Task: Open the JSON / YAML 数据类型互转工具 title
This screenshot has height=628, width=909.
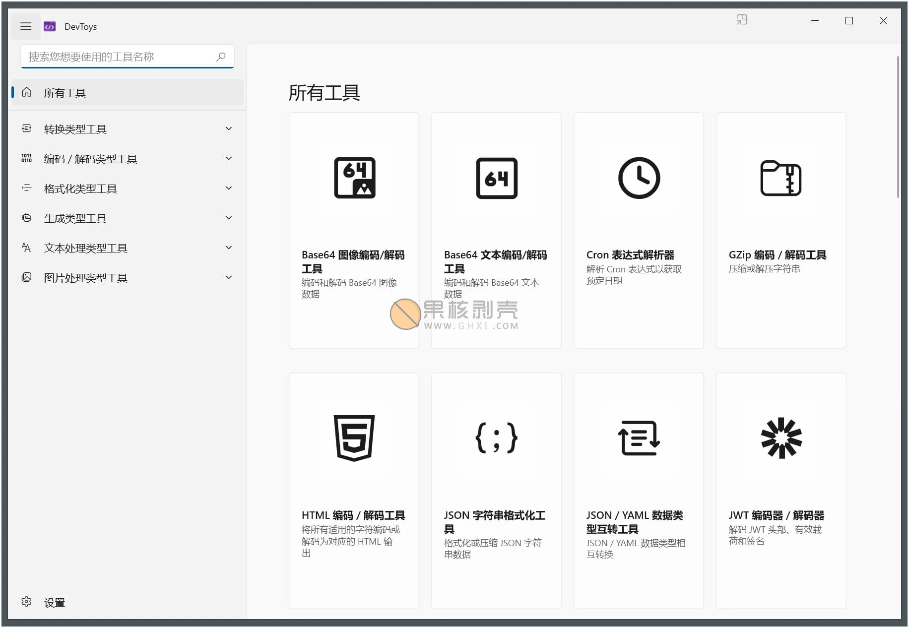Action: pos(635,522)
